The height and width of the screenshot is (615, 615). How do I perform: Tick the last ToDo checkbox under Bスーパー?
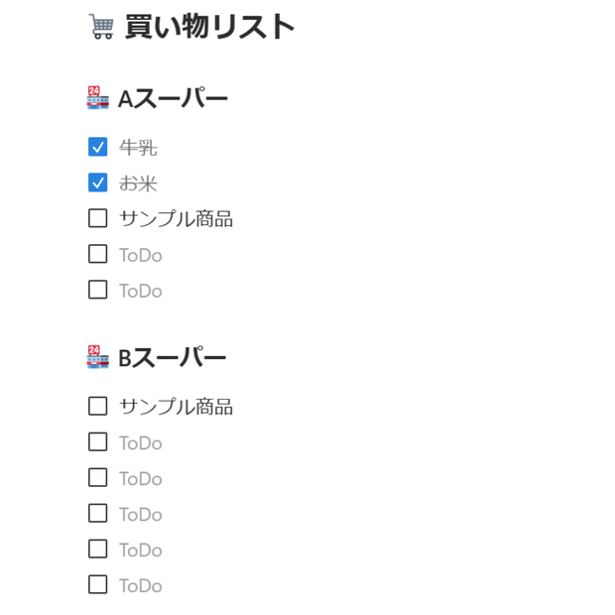(97, 584)
